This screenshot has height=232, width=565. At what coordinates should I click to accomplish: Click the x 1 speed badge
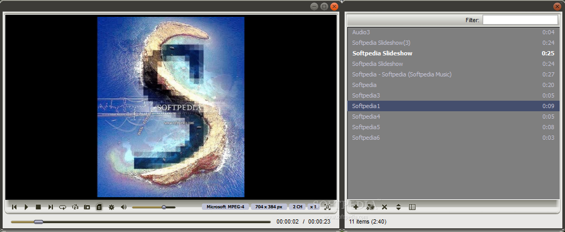[313, 207]
